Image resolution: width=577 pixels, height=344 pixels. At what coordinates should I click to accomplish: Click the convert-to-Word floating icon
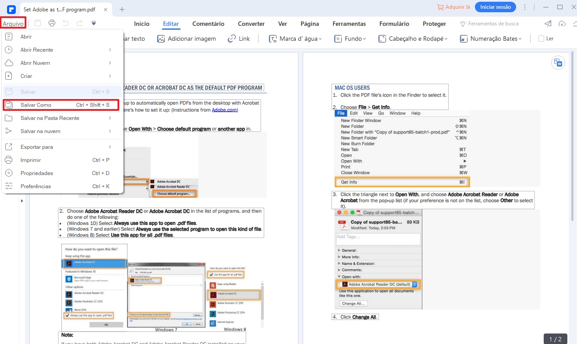(x=558, y=63)
